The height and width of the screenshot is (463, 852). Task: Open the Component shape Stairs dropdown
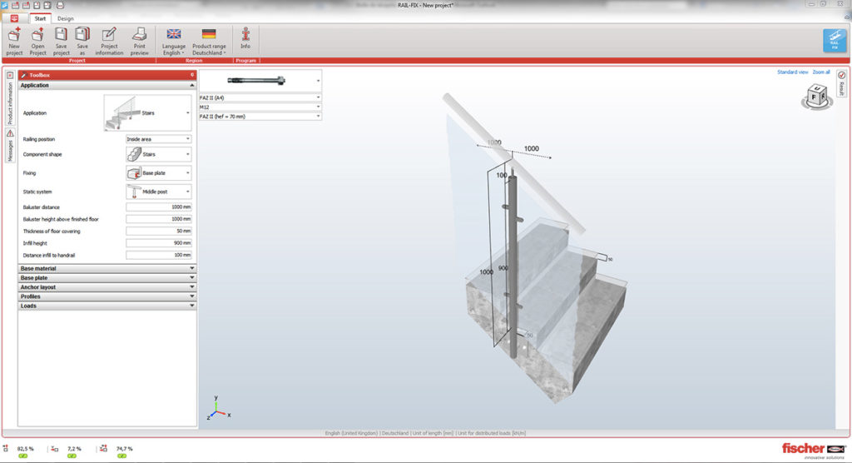158,155
